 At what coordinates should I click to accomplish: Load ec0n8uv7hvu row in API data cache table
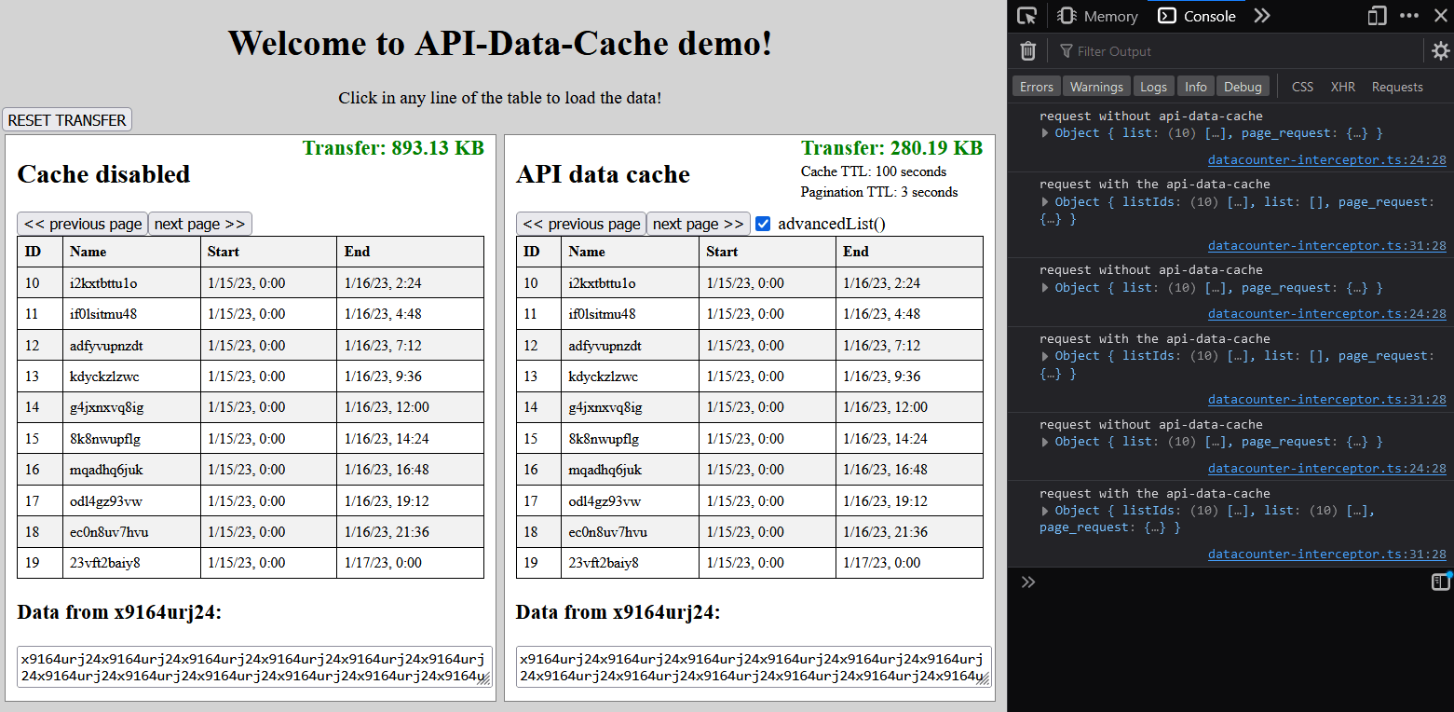tap(750, 532)
